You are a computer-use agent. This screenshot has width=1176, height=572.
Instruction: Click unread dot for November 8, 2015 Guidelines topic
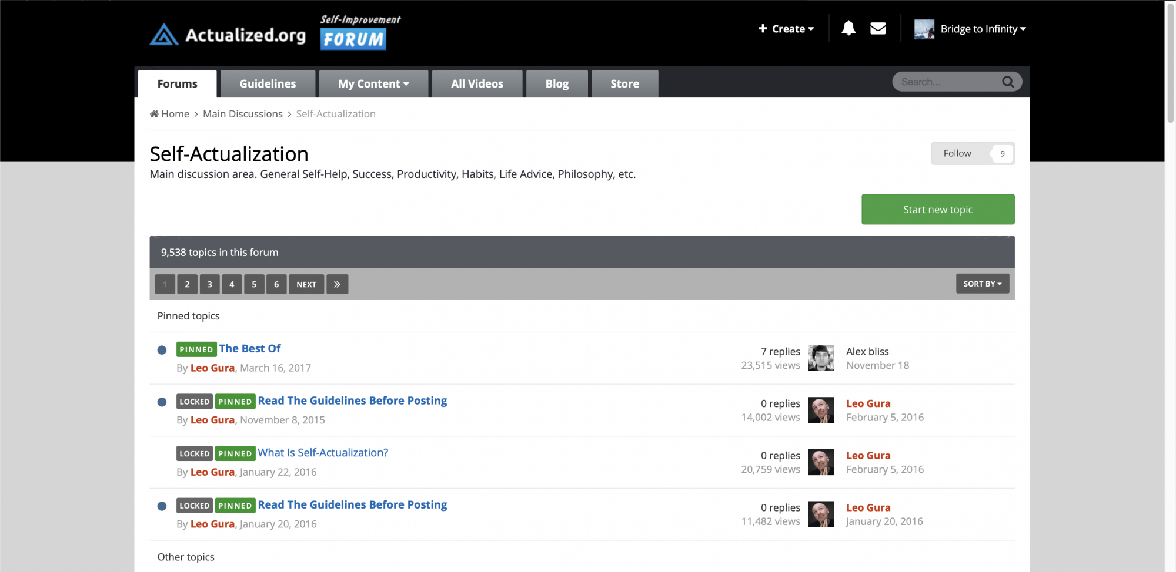[x=162, y=402]
